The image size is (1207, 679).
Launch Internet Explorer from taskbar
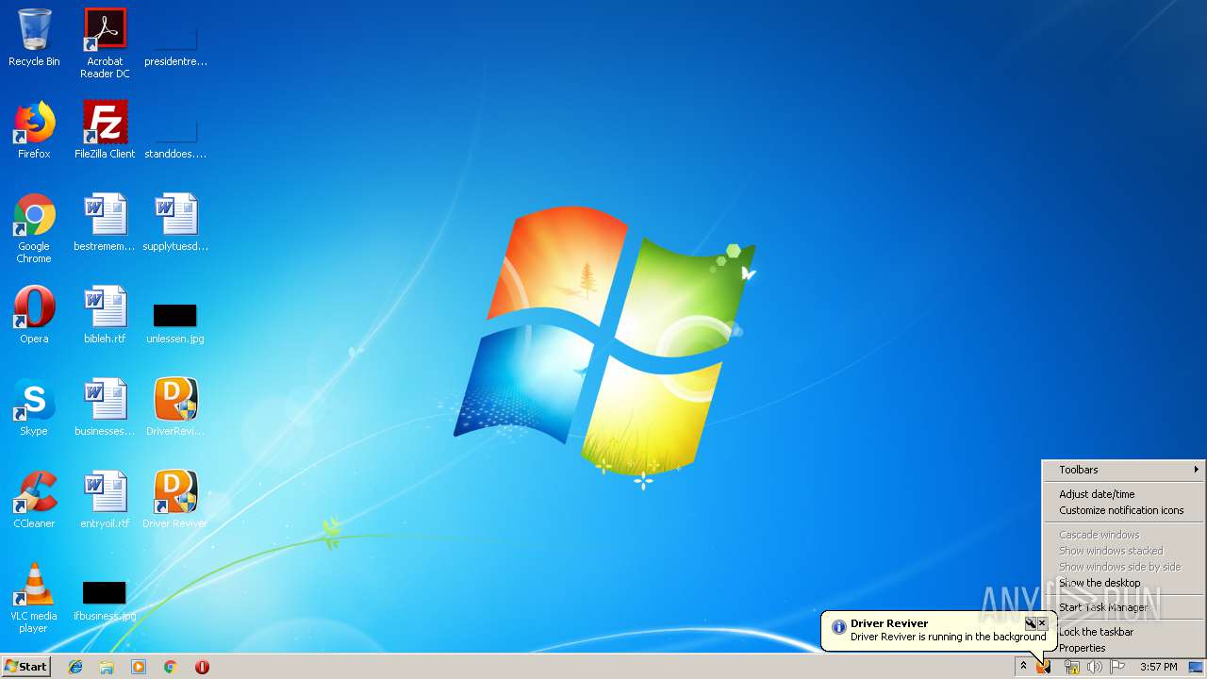tap(75, 667)
